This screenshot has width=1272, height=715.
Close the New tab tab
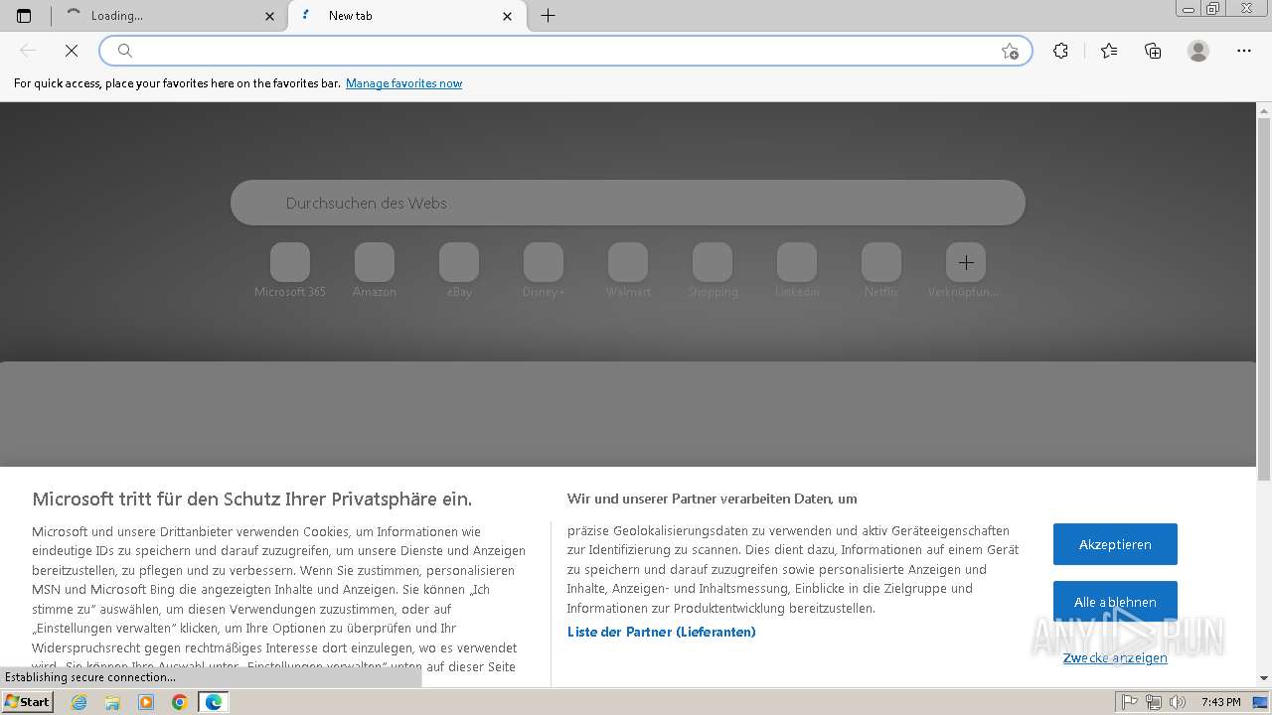point(508,16)
